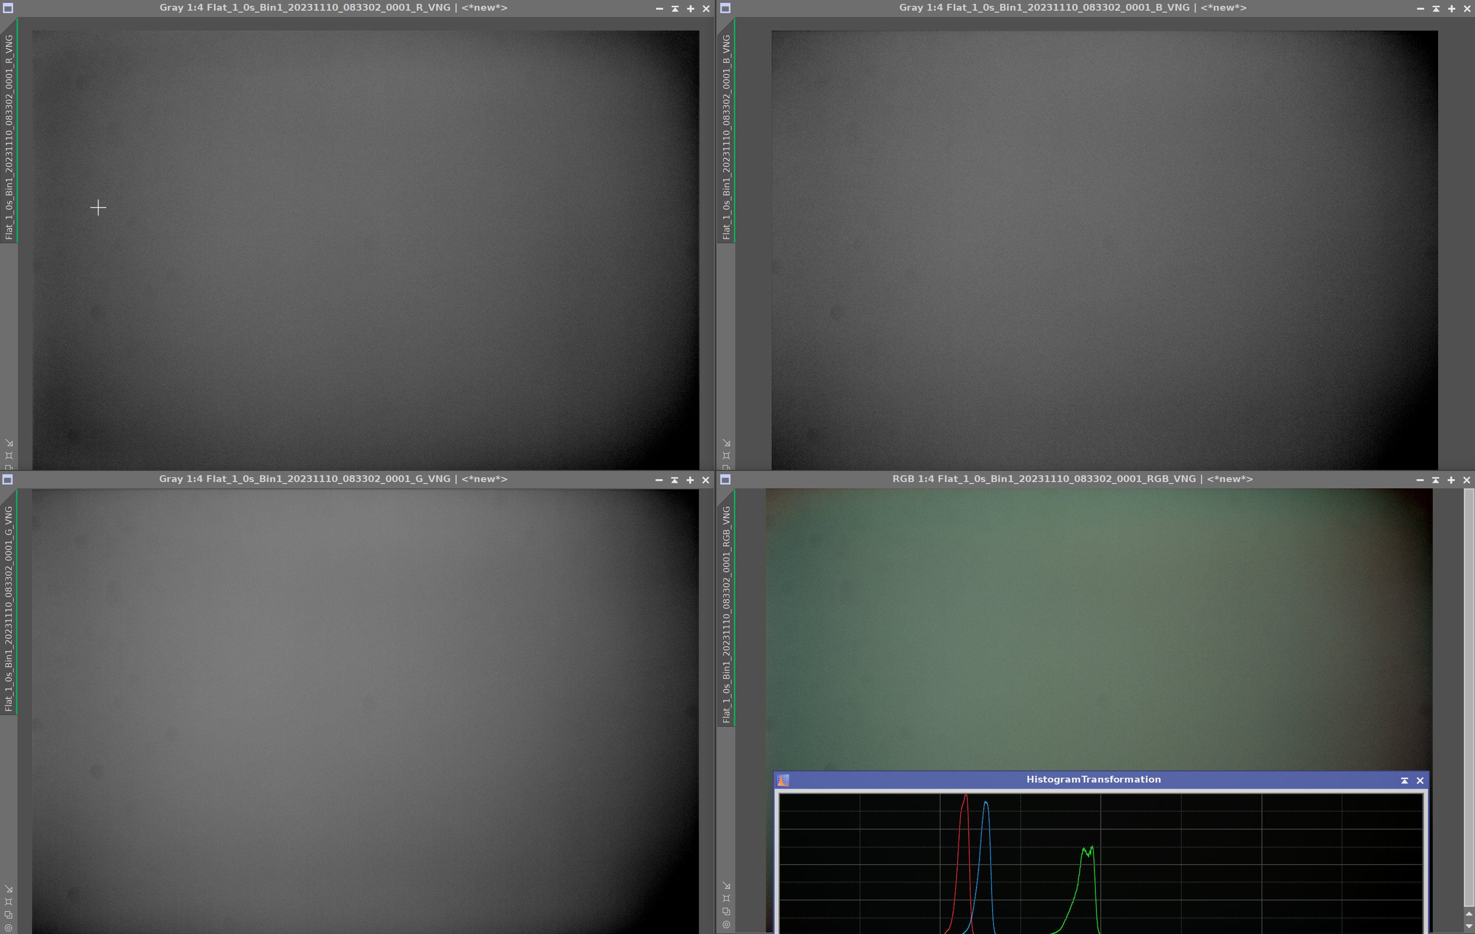The image size is (1475, 934).
Task: Shade the G_VNG image window
Action: pos(675,480)
